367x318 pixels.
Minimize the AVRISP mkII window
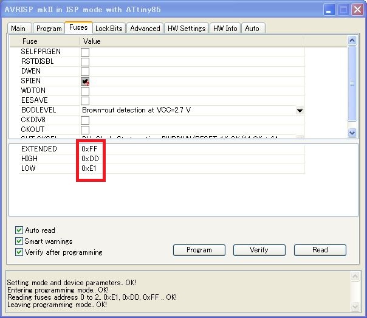click(x=329, y=10)
